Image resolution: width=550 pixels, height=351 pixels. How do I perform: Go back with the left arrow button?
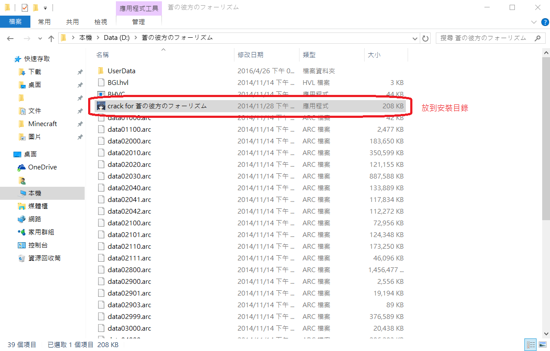[x=11, y=38]
